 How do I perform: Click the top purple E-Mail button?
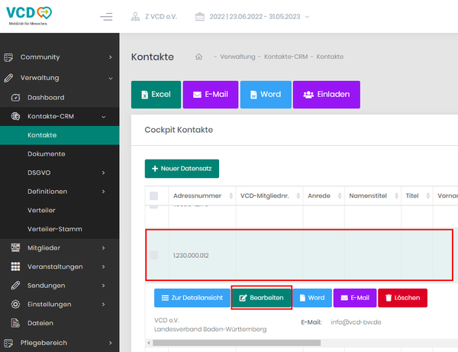coord(211,95)
